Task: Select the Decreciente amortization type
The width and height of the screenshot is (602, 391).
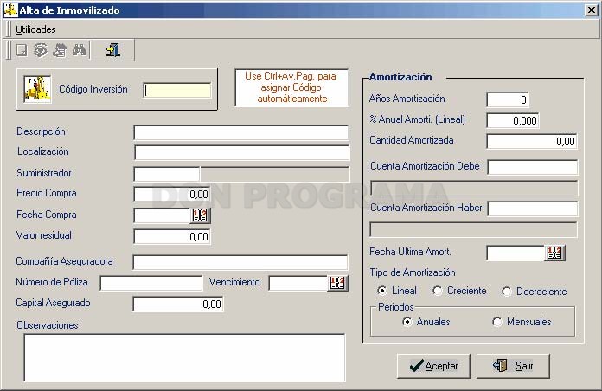Action: click(506, 292)
